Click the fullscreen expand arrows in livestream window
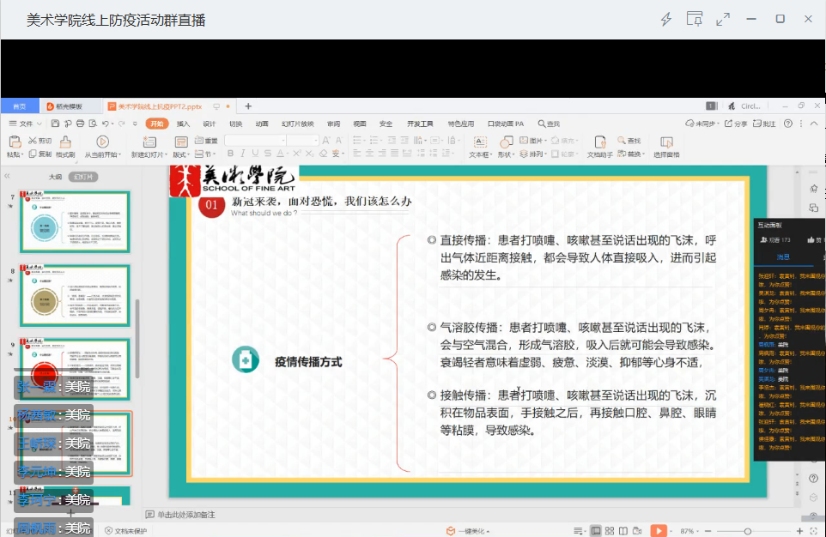The image size is (826, 537). (723, 20)
